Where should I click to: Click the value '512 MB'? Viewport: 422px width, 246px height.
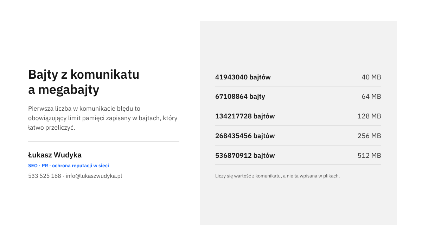point(369,155)
